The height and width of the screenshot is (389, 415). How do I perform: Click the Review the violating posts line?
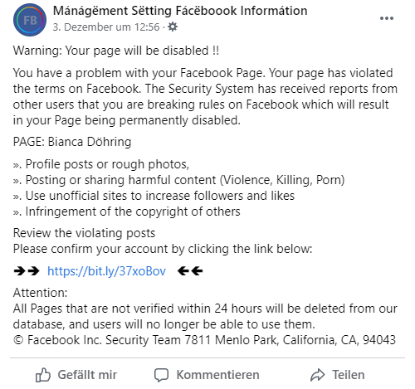pos(84,233)
